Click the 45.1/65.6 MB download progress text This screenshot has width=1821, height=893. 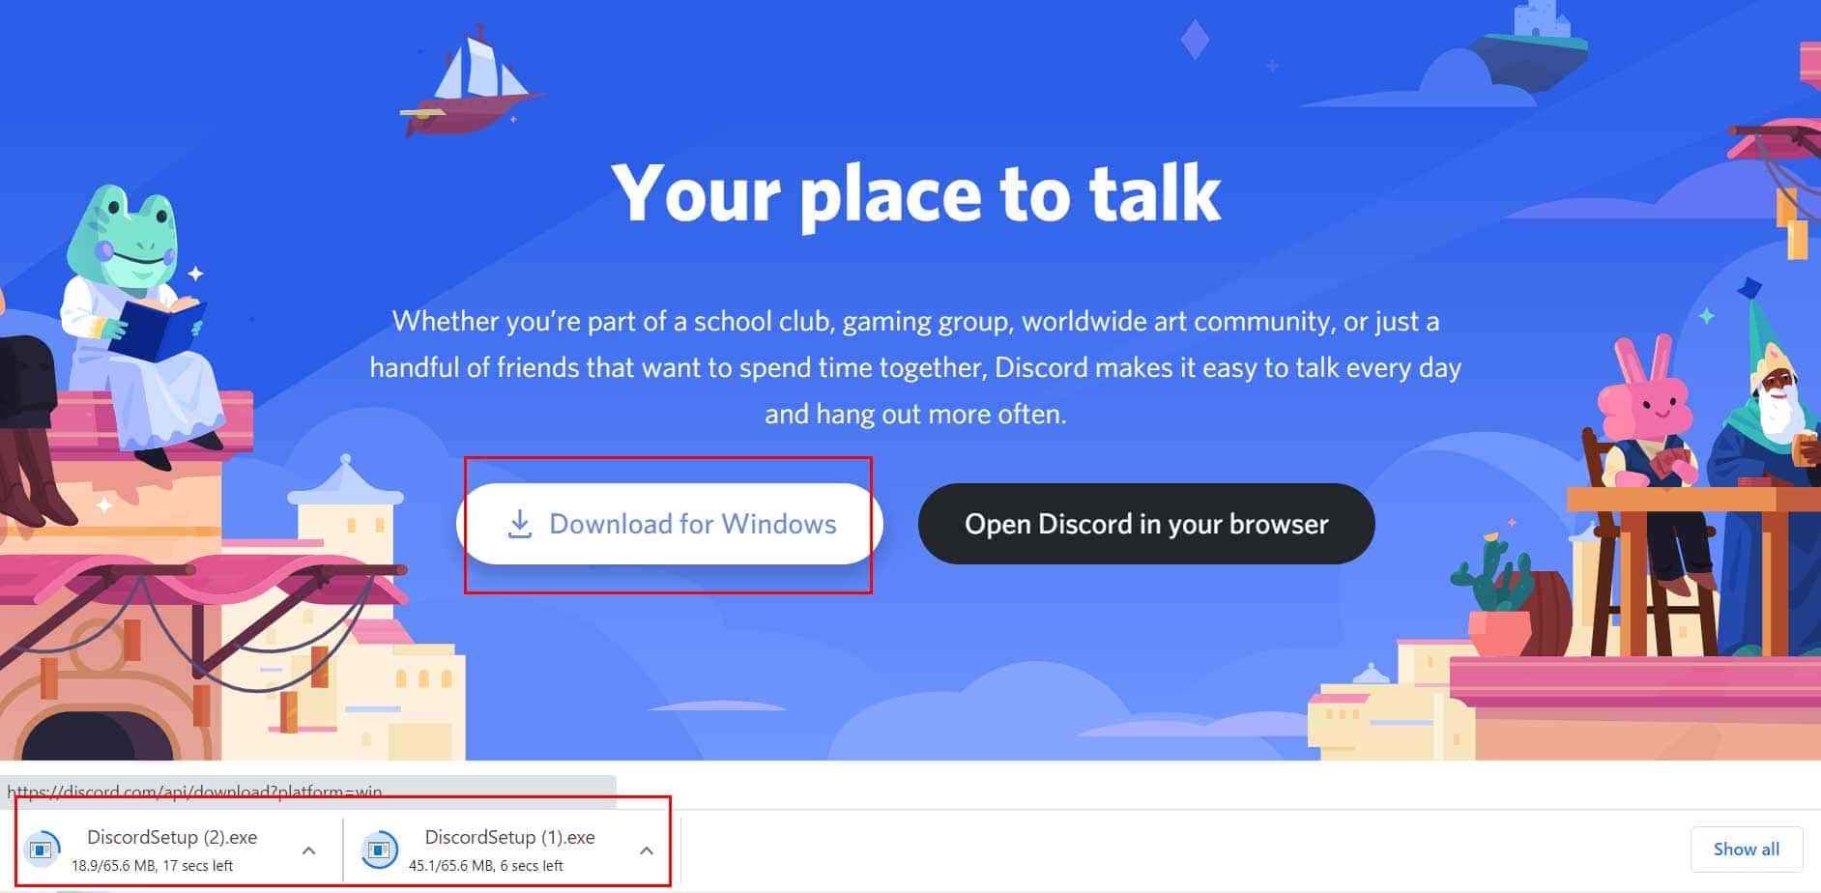[485, 866]
